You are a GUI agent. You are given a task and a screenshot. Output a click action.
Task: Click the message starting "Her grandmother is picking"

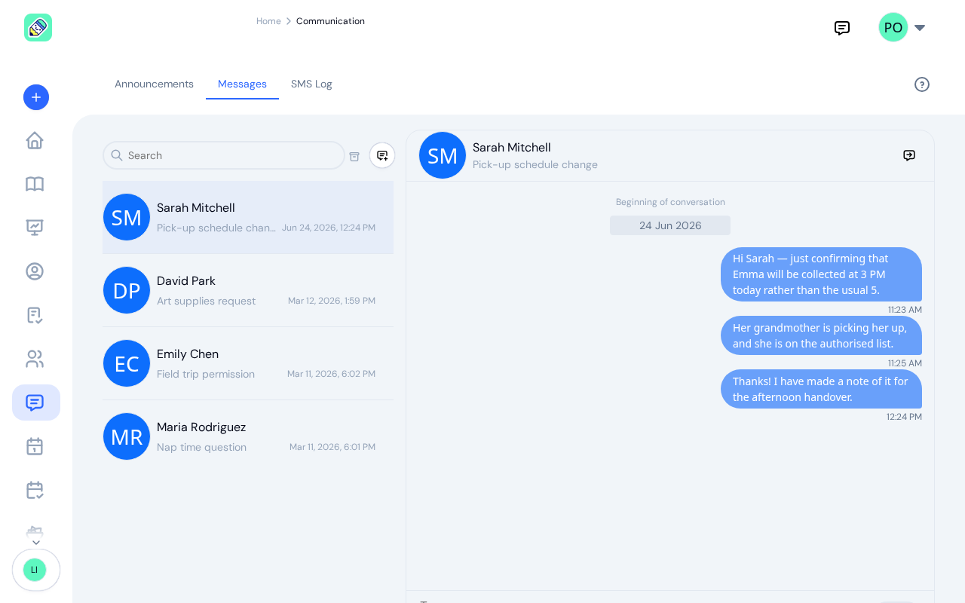coord(821,335)
